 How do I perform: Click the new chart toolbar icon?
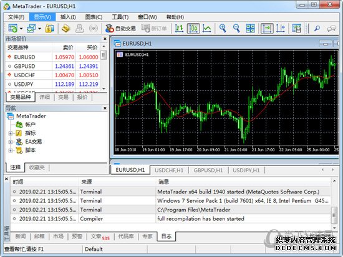coord(12,29)
